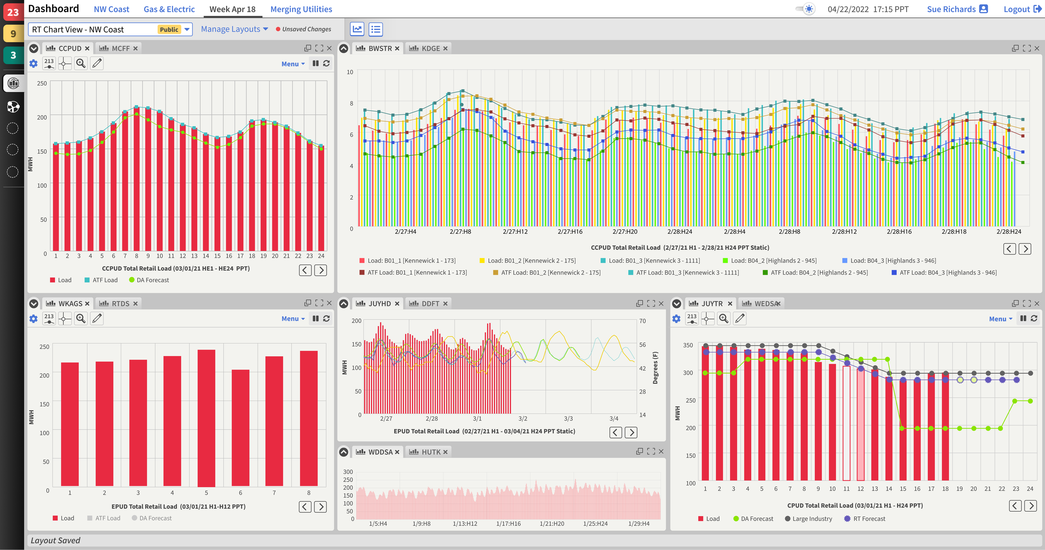
Task: Click Large Industry legend color marker
Action: 788,519
